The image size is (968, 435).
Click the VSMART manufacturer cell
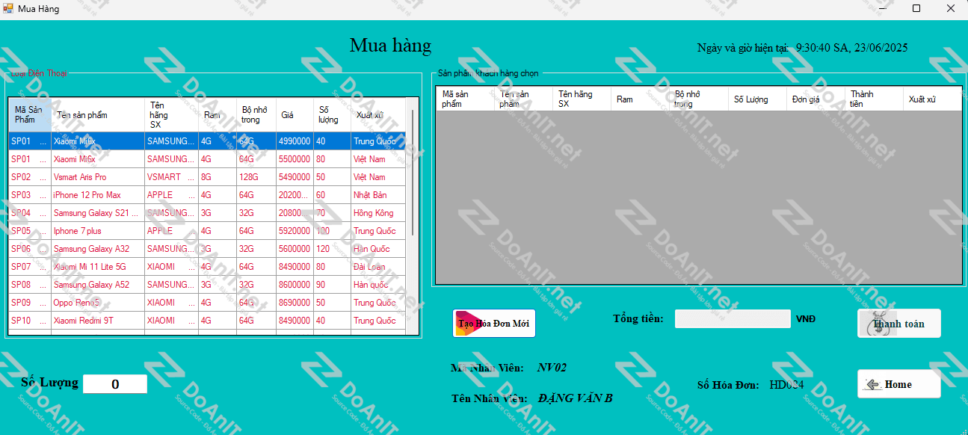[x=172, y=177]
